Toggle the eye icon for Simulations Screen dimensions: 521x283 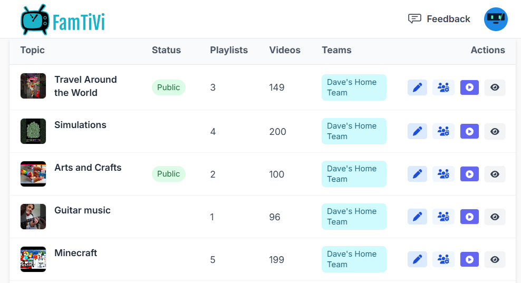tap(495, 131)
